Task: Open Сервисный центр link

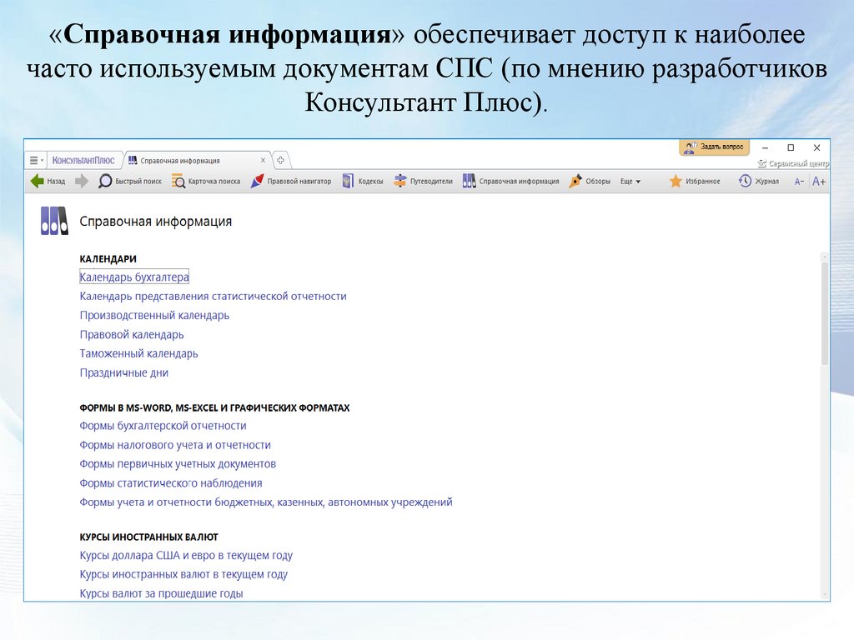Action: tap(794, 163)
